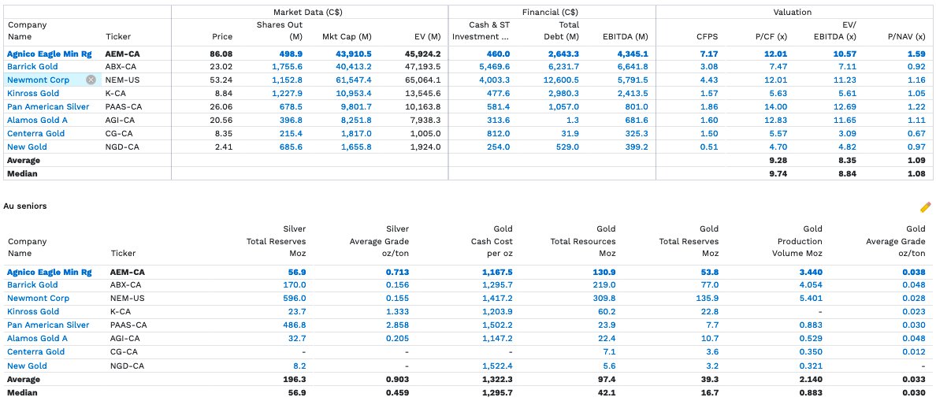Open Agnico Eagle Min Rg in top table

click(x=50, y=54)
